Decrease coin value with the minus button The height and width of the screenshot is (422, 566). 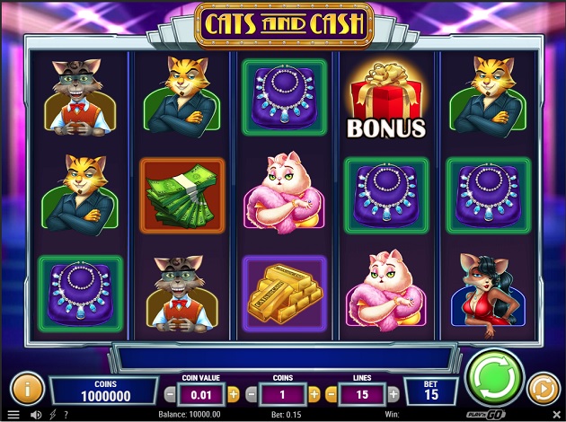pyautogui.click(x=170, y=394)
